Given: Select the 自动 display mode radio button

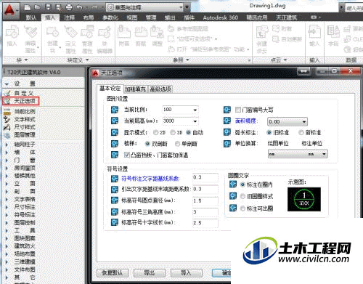Looking at the screenshot, I should coord(189,132).
